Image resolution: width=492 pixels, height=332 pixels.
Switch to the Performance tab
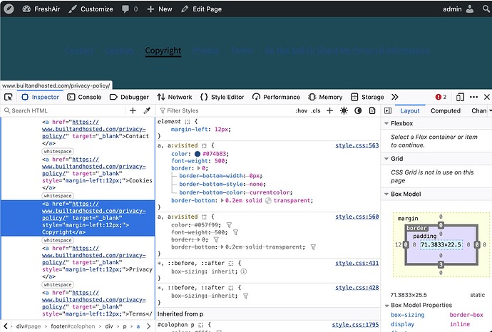276,97
